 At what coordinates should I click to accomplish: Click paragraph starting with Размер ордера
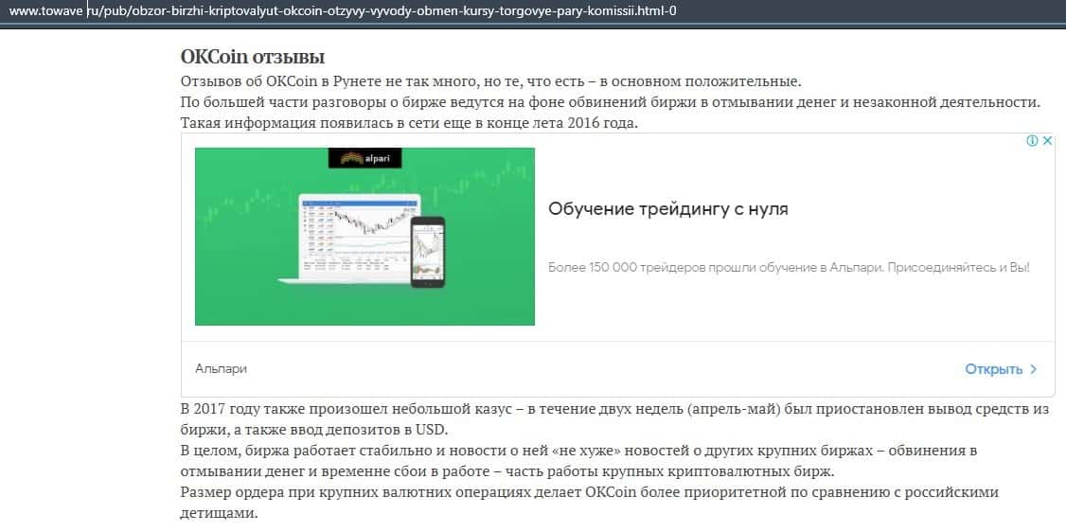pyautogui.click(x=590, y=502)
